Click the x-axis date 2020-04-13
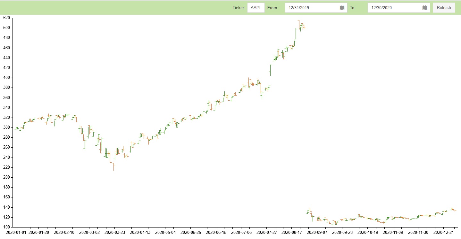 point(140,232)
